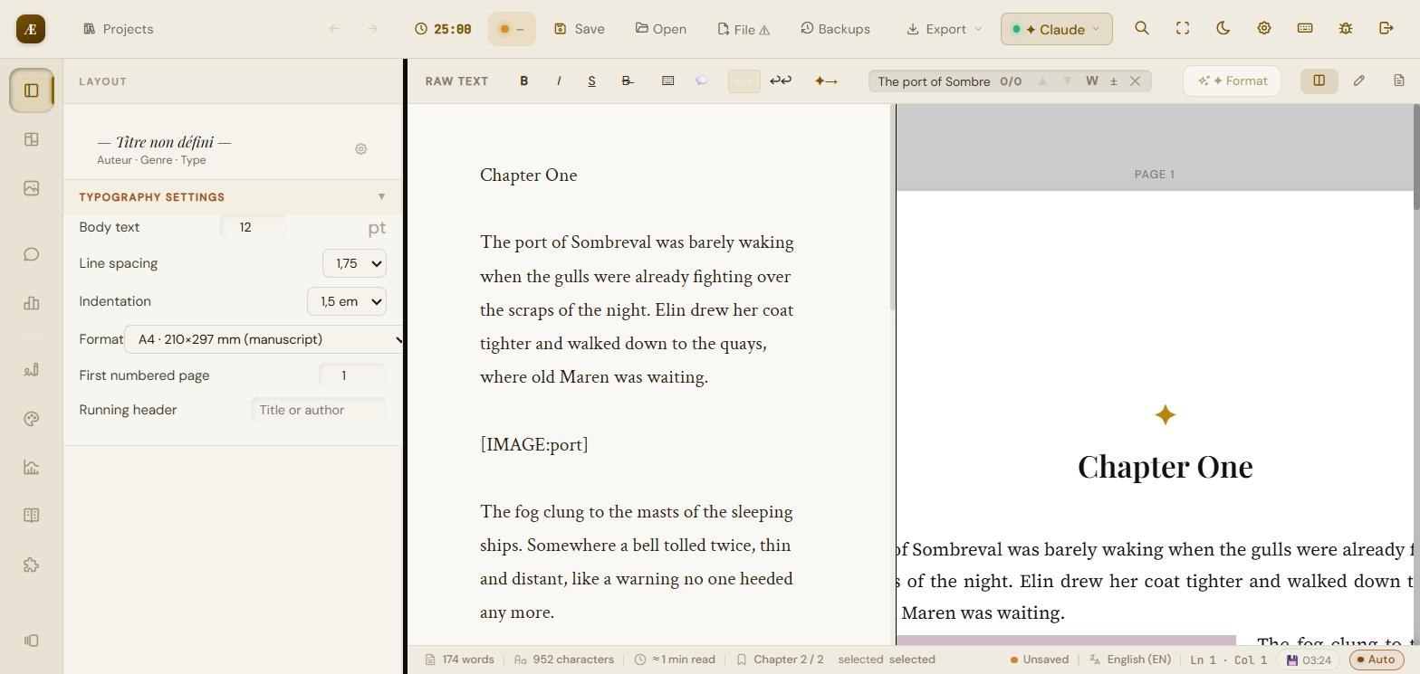Click the forward navigation arrow
The image size is (1420, 674).
[x=373, y=29]
